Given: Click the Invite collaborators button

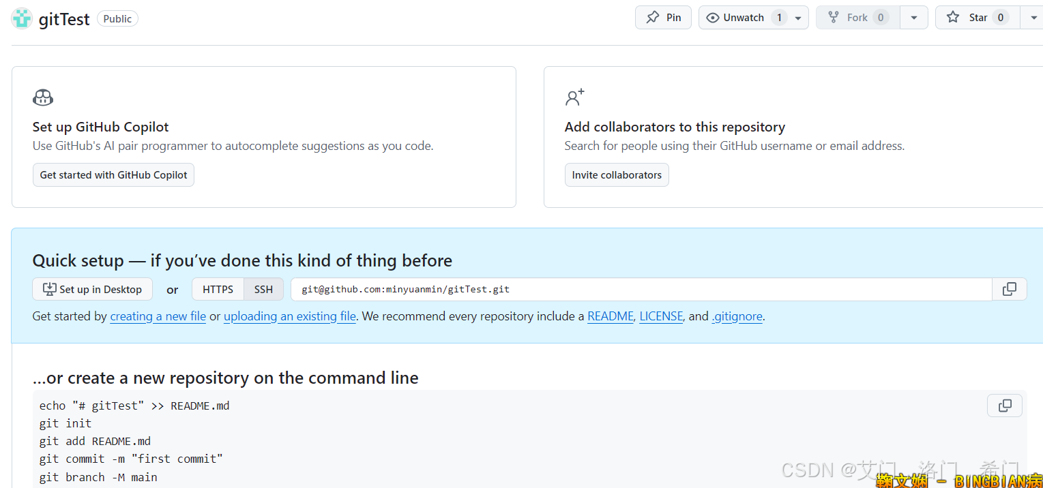Looking at the screenshot, I should coord(617,175).
